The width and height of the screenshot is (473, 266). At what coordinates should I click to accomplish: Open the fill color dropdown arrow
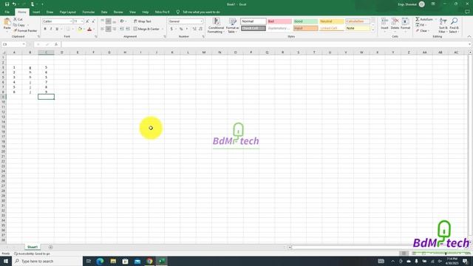coord(84,30)
